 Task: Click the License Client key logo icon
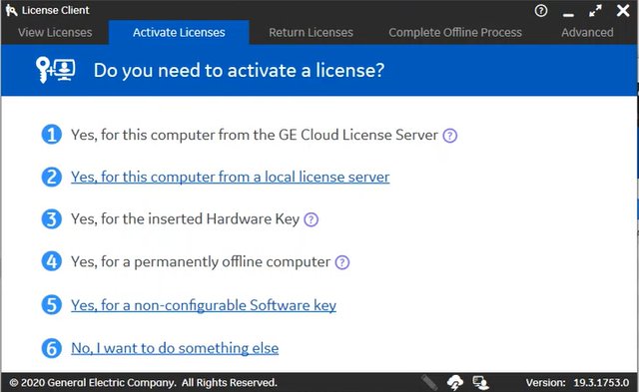(11, 10)
